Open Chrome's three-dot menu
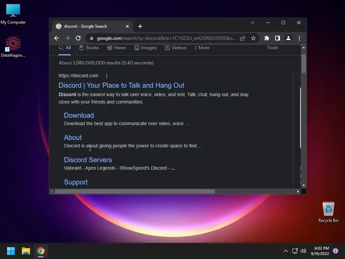This screenshot has width=345, height=259. [x=299, y=38]
